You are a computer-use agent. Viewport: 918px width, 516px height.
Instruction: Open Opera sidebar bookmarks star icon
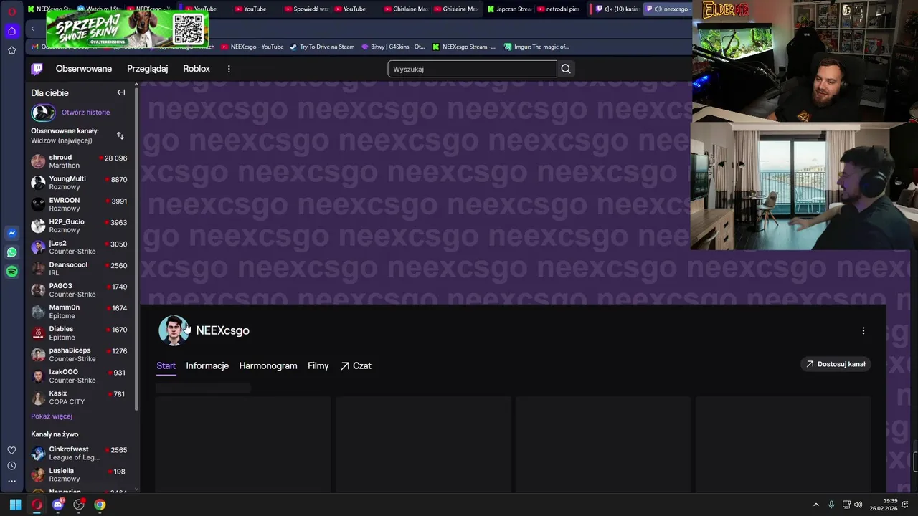click(x=11, y=50)
